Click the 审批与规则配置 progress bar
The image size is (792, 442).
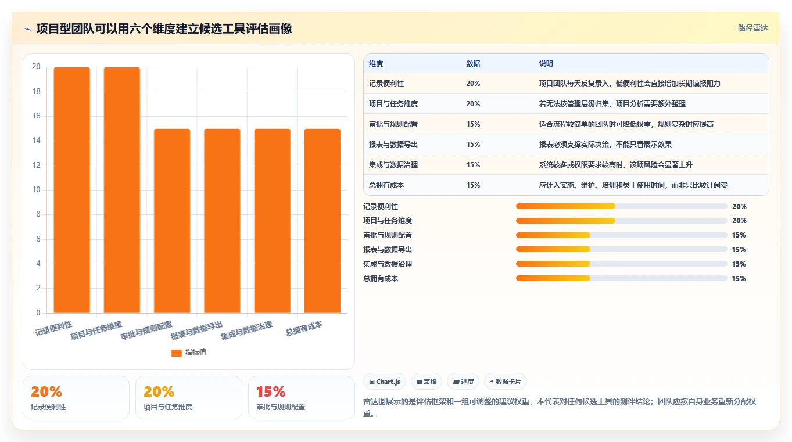point(622,235)
